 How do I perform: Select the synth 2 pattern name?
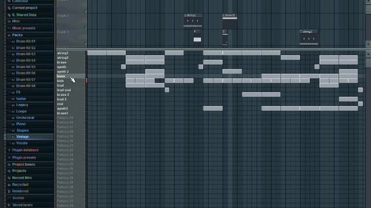[63, 72]
